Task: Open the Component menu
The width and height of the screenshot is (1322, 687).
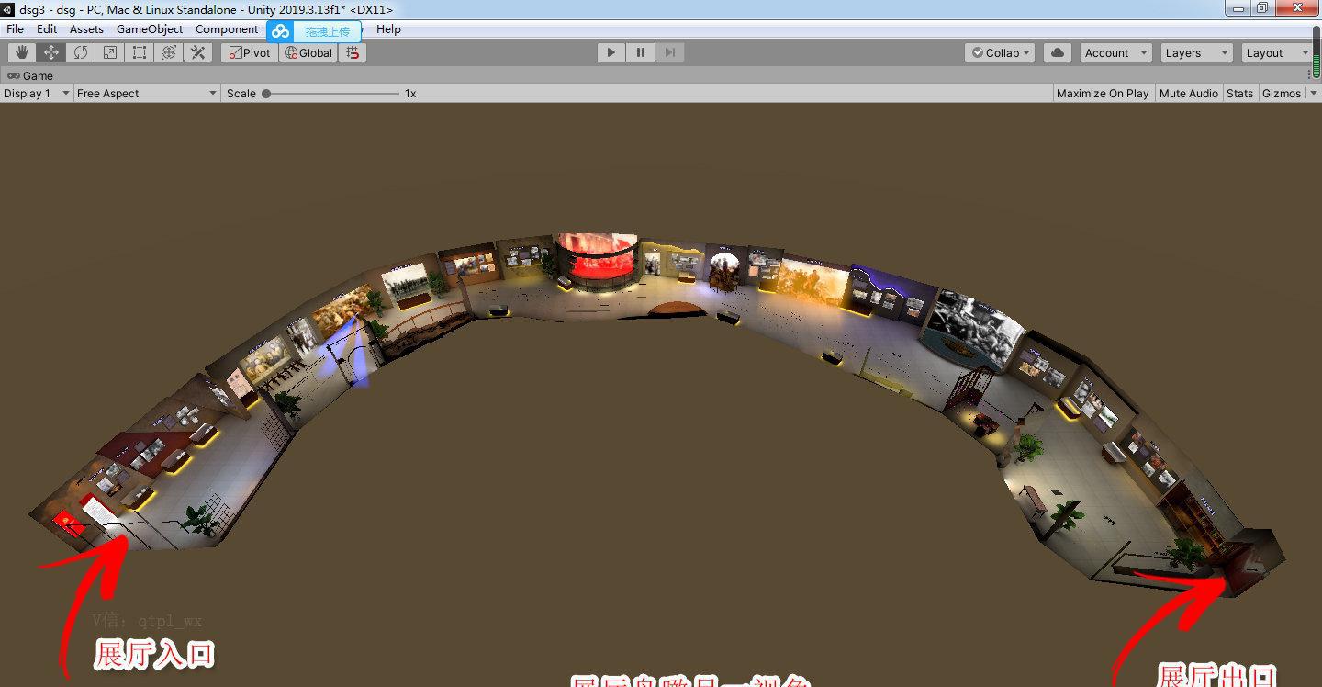Action: [227, 28]
